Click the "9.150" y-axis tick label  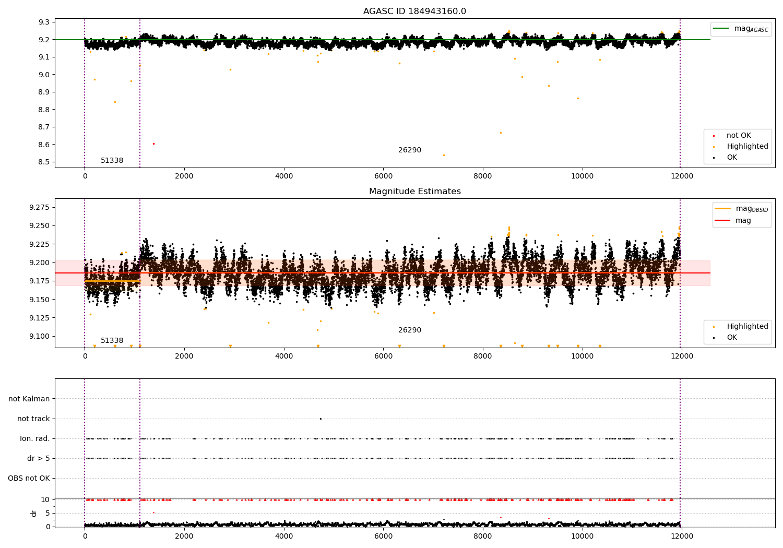pyautogui.click(x=40, y=300)
